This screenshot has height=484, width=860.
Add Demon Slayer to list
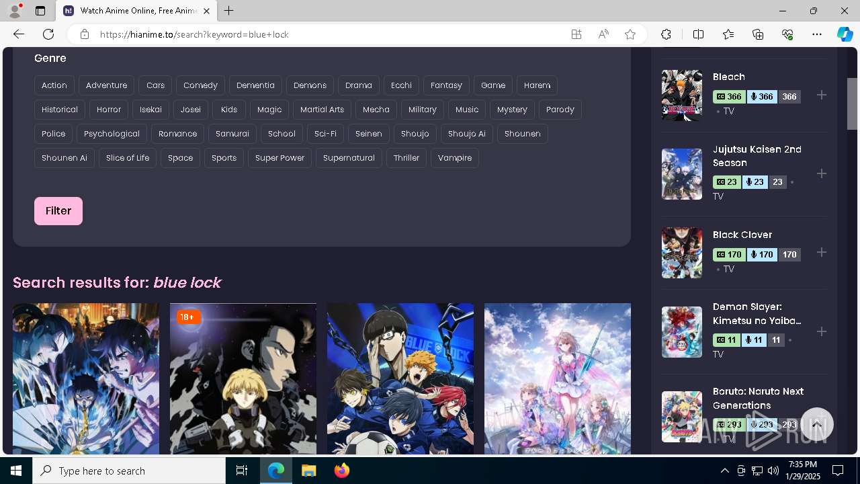[x=821, y=331]
